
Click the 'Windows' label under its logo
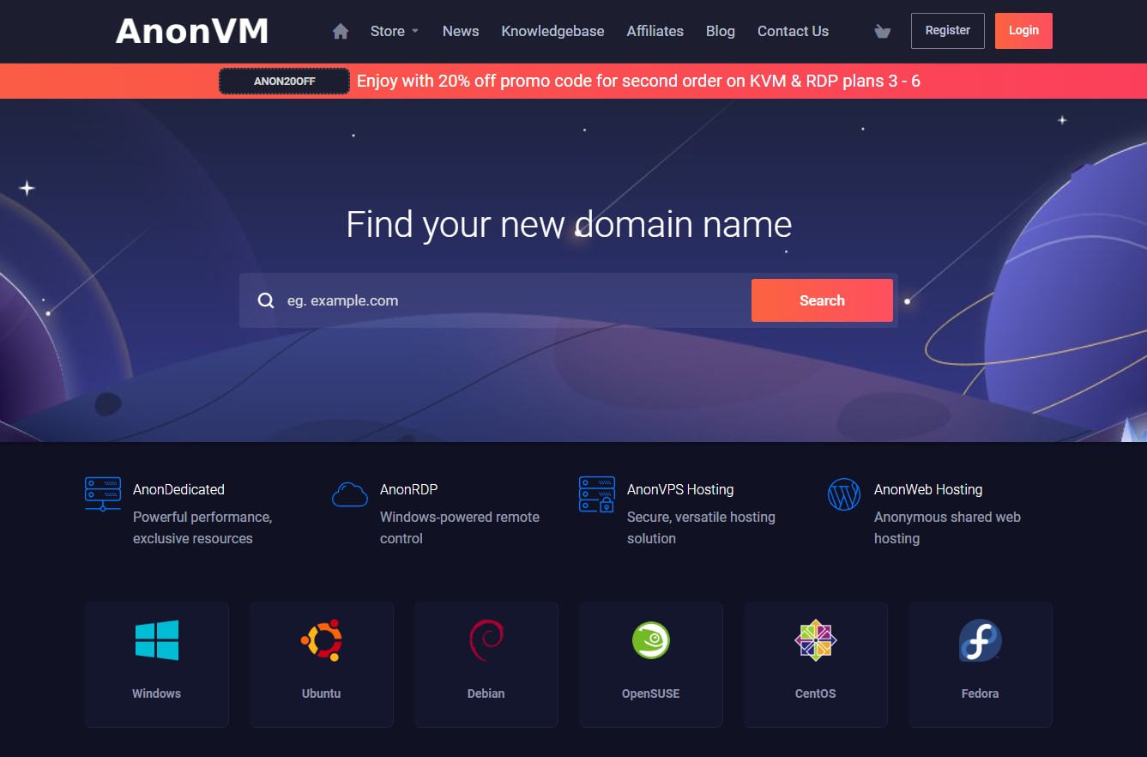click(x=157, y=693)
